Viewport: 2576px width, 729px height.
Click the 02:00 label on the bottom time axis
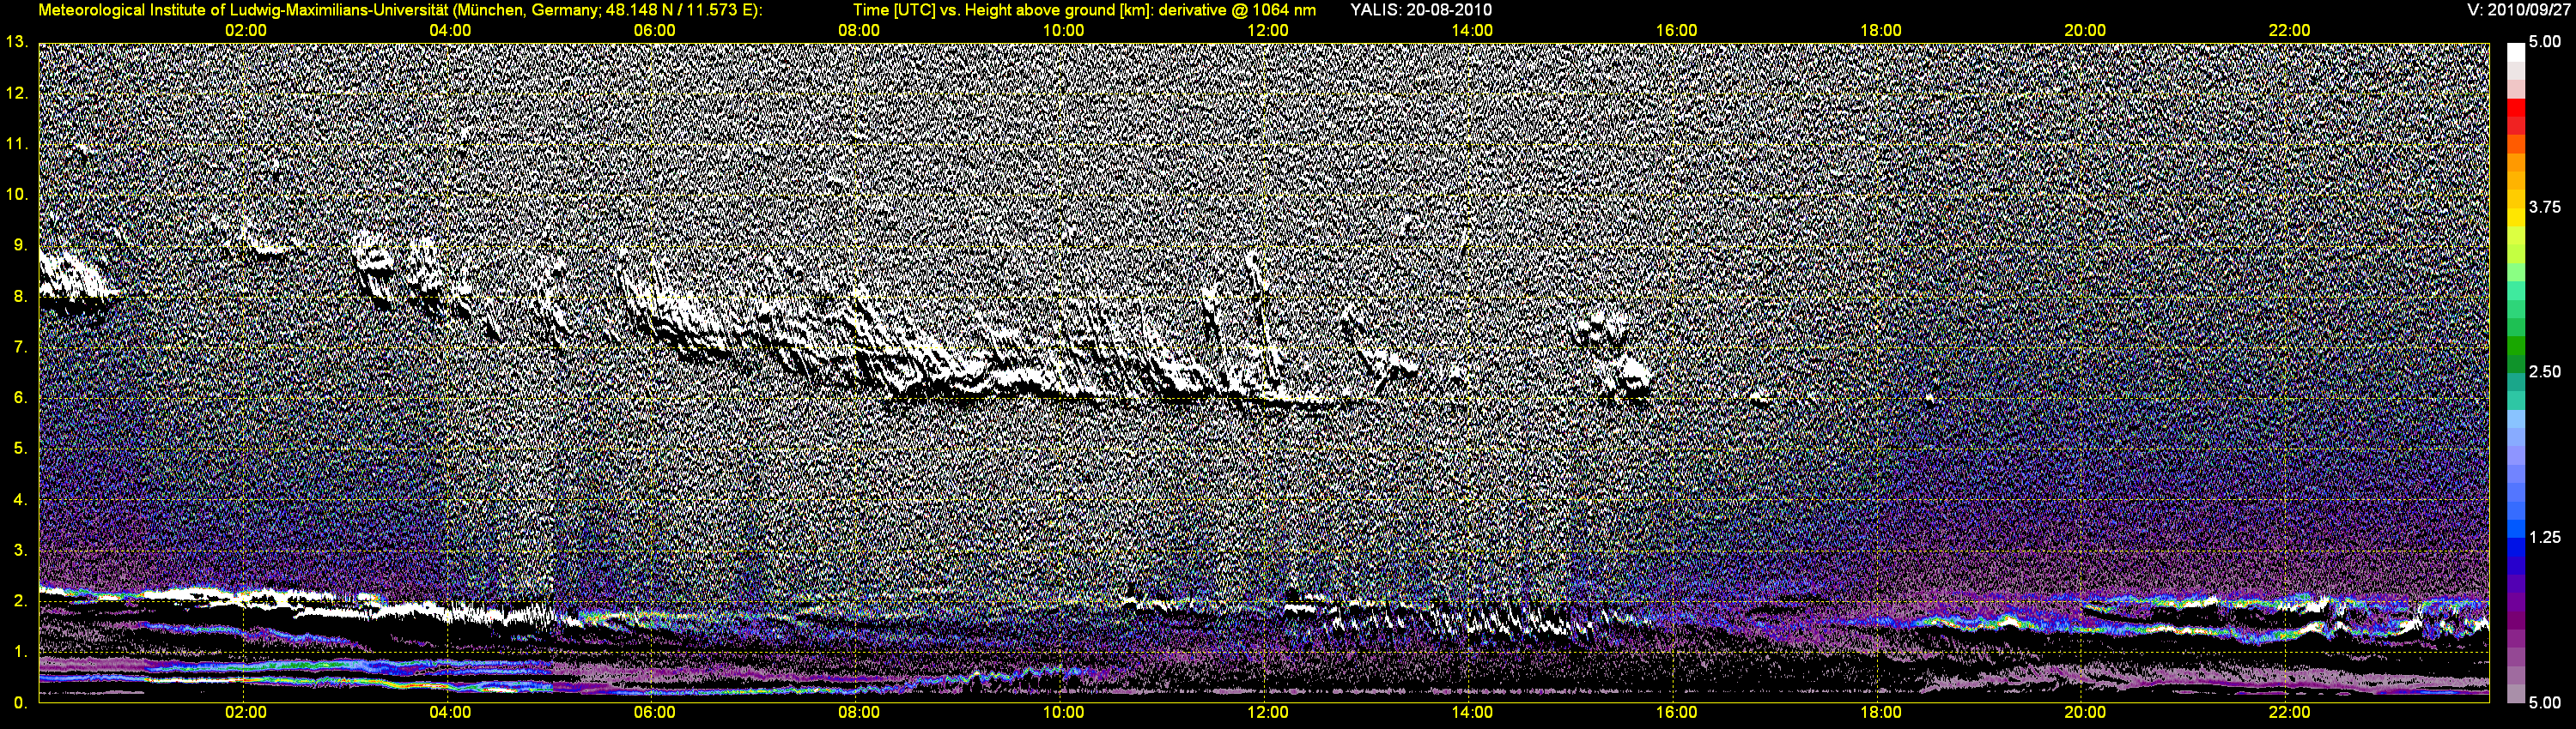[x=245, y=713]
